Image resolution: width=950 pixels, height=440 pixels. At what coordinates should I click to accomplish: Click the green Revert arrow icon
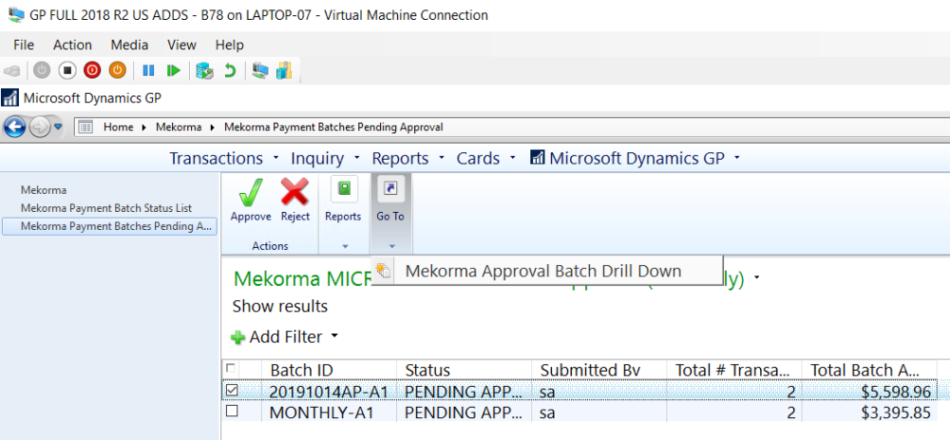tap(230, 70)
